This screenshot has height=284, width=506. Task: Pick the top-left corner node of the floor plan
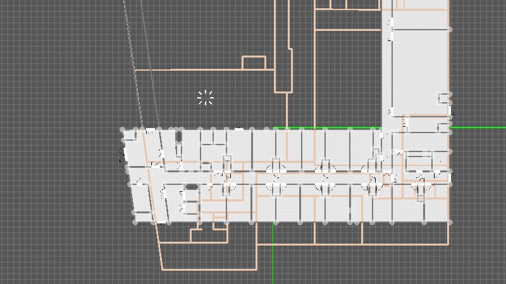[123, 130]
